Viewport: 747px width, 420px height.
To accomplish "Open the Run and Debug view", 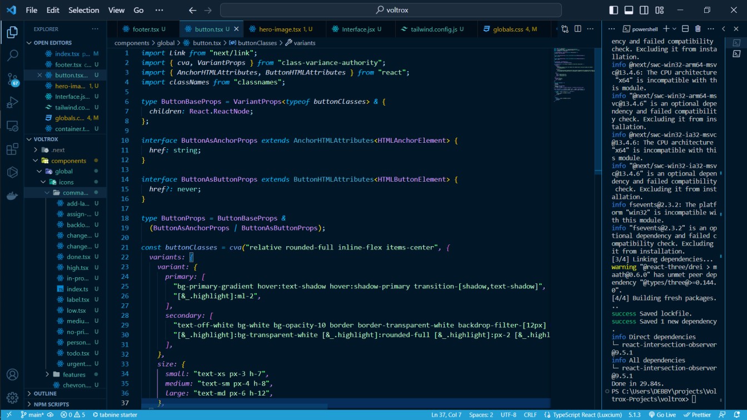I will point(12,103).
